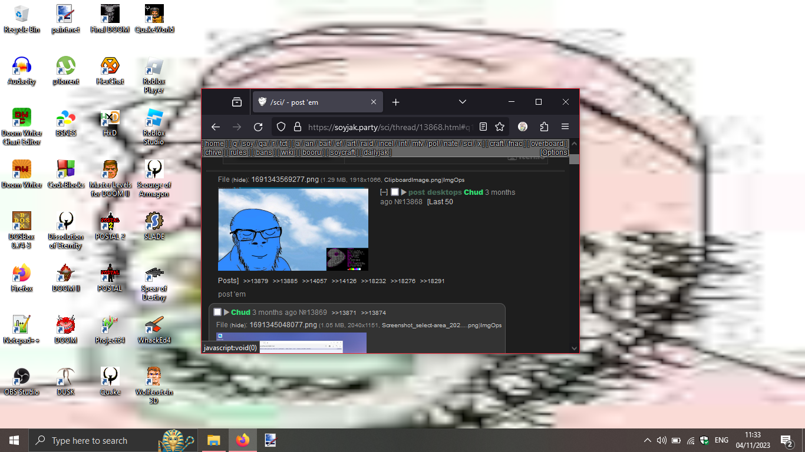Viewport: 805px width, 452px height.
Task: Click Firefox's reload page button
Action: [x=258, y=127]
